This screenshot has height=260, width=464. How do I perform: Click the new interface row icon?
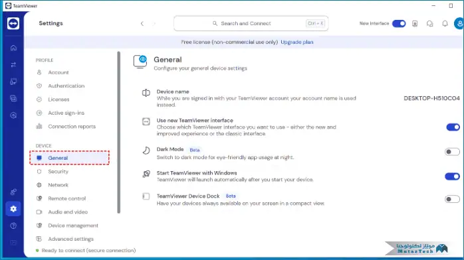pos(146,121)
